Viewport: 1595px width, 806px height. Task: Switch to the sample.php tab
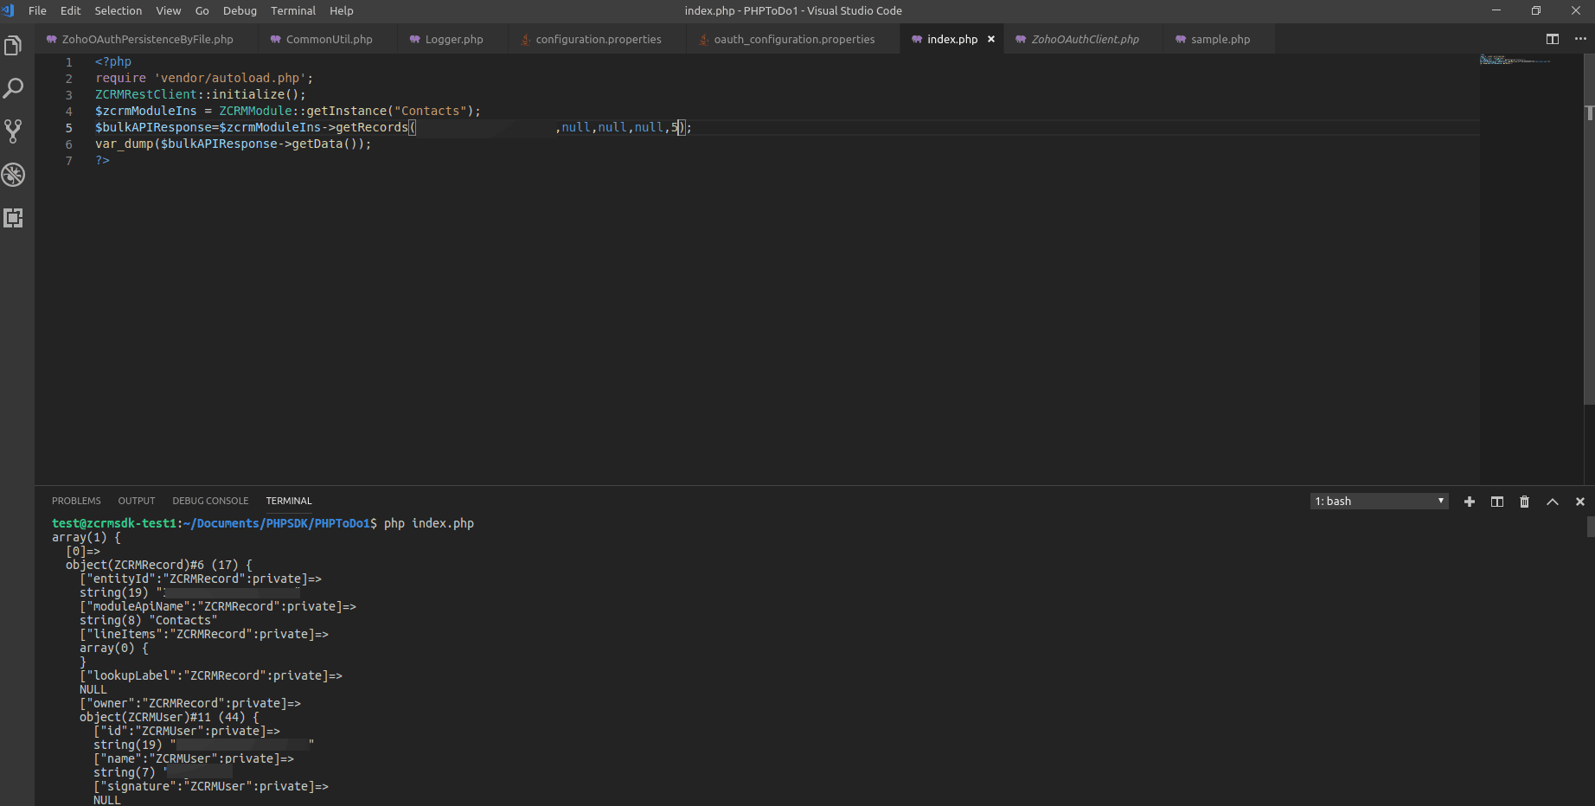tap(1220, 39)
